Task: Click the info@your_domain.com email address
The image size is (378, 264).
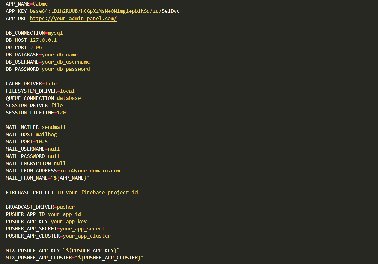Action: tap(90, 171)
